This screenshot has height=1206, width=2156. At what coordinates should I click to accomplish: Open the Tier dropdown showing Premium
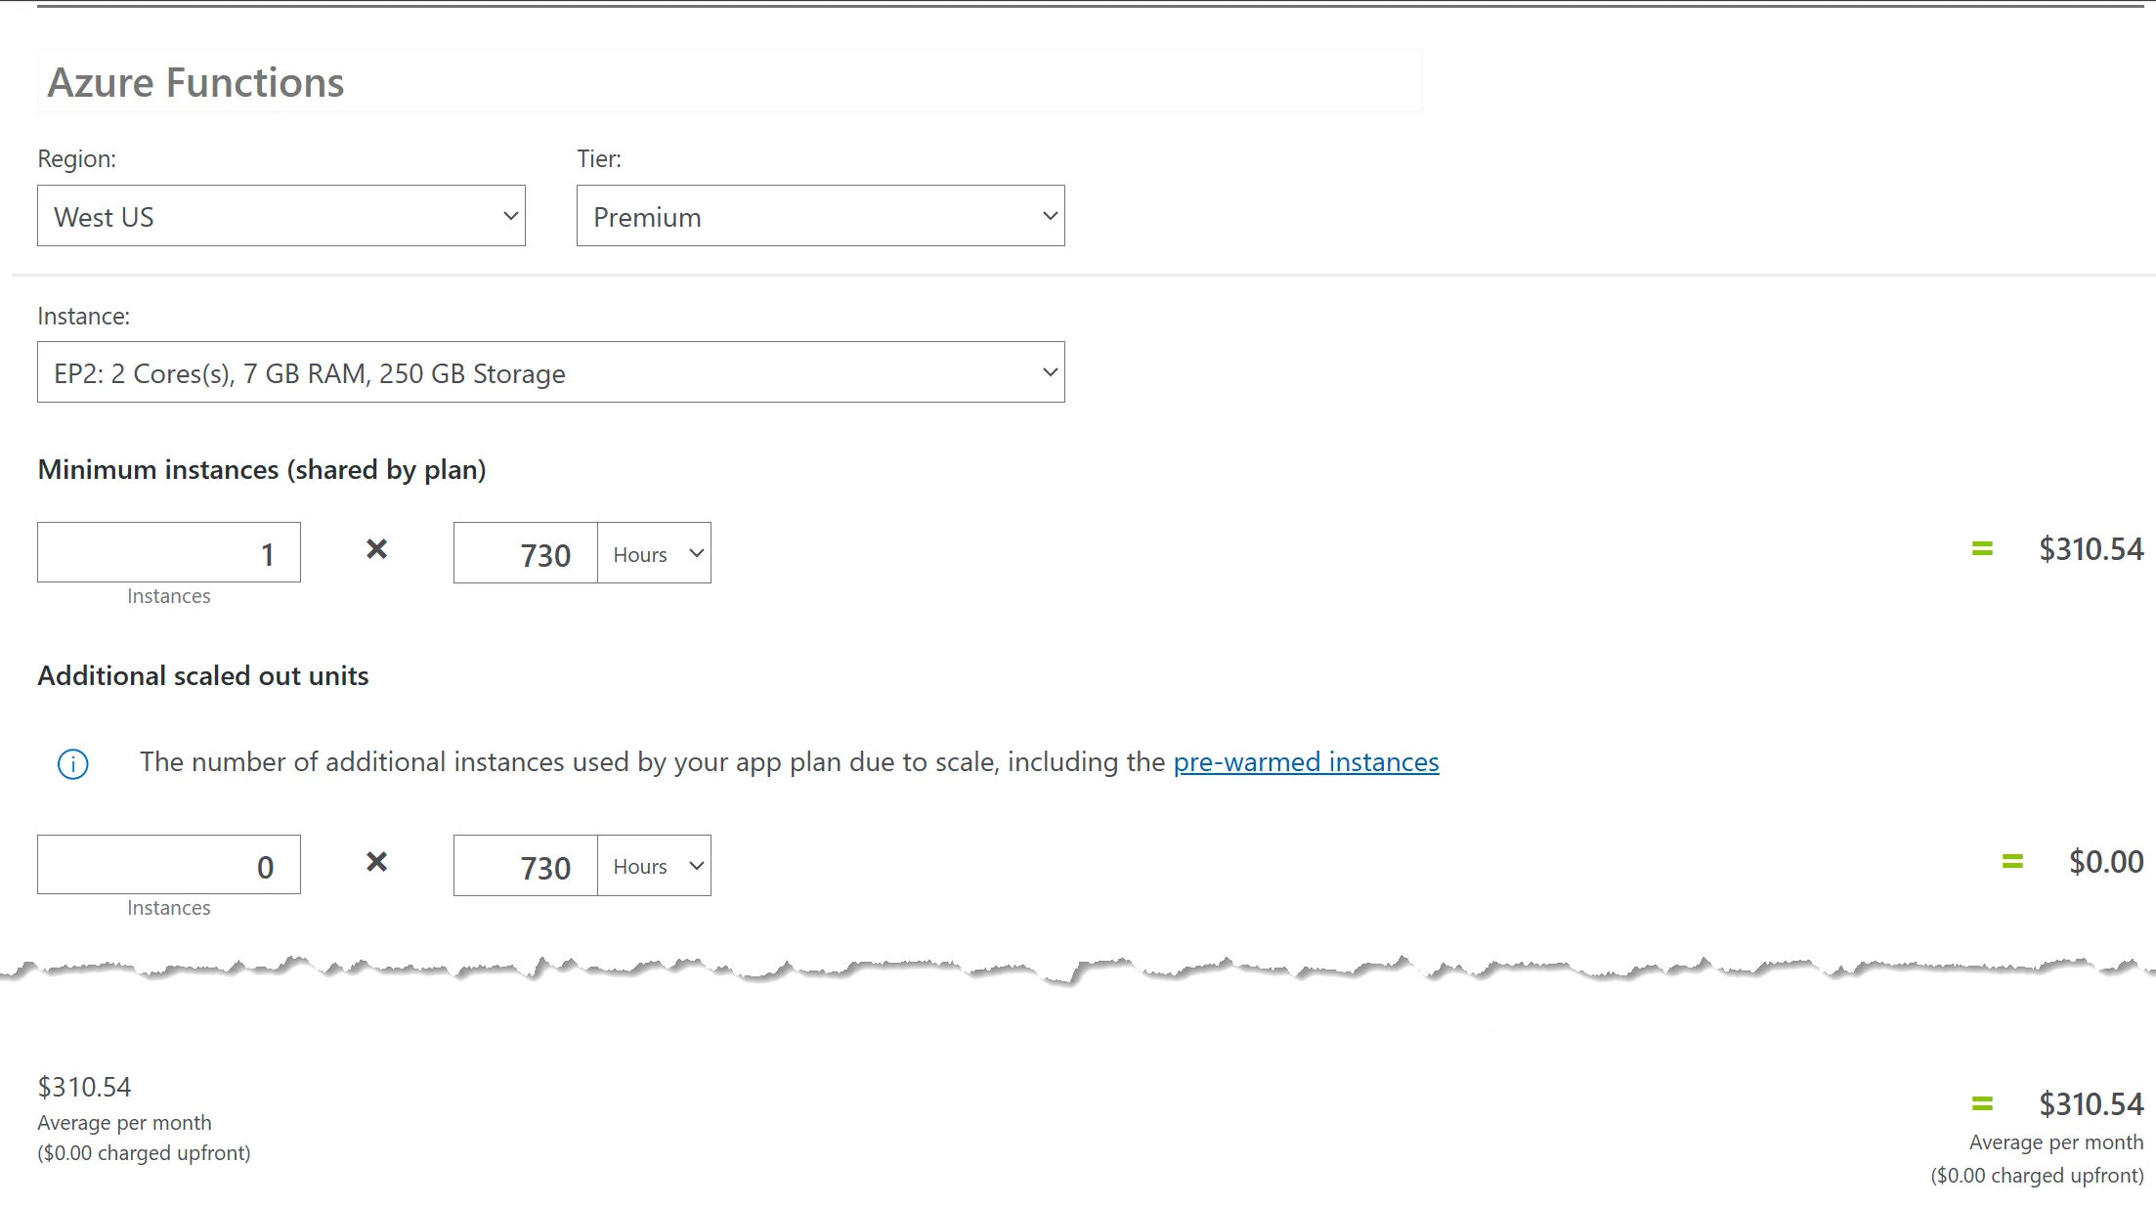[x=820, y=216]
